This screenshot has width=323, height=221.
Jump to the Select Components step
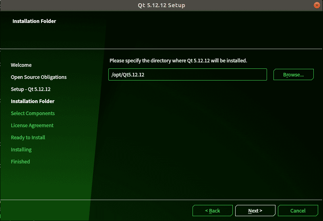[33, 114]
